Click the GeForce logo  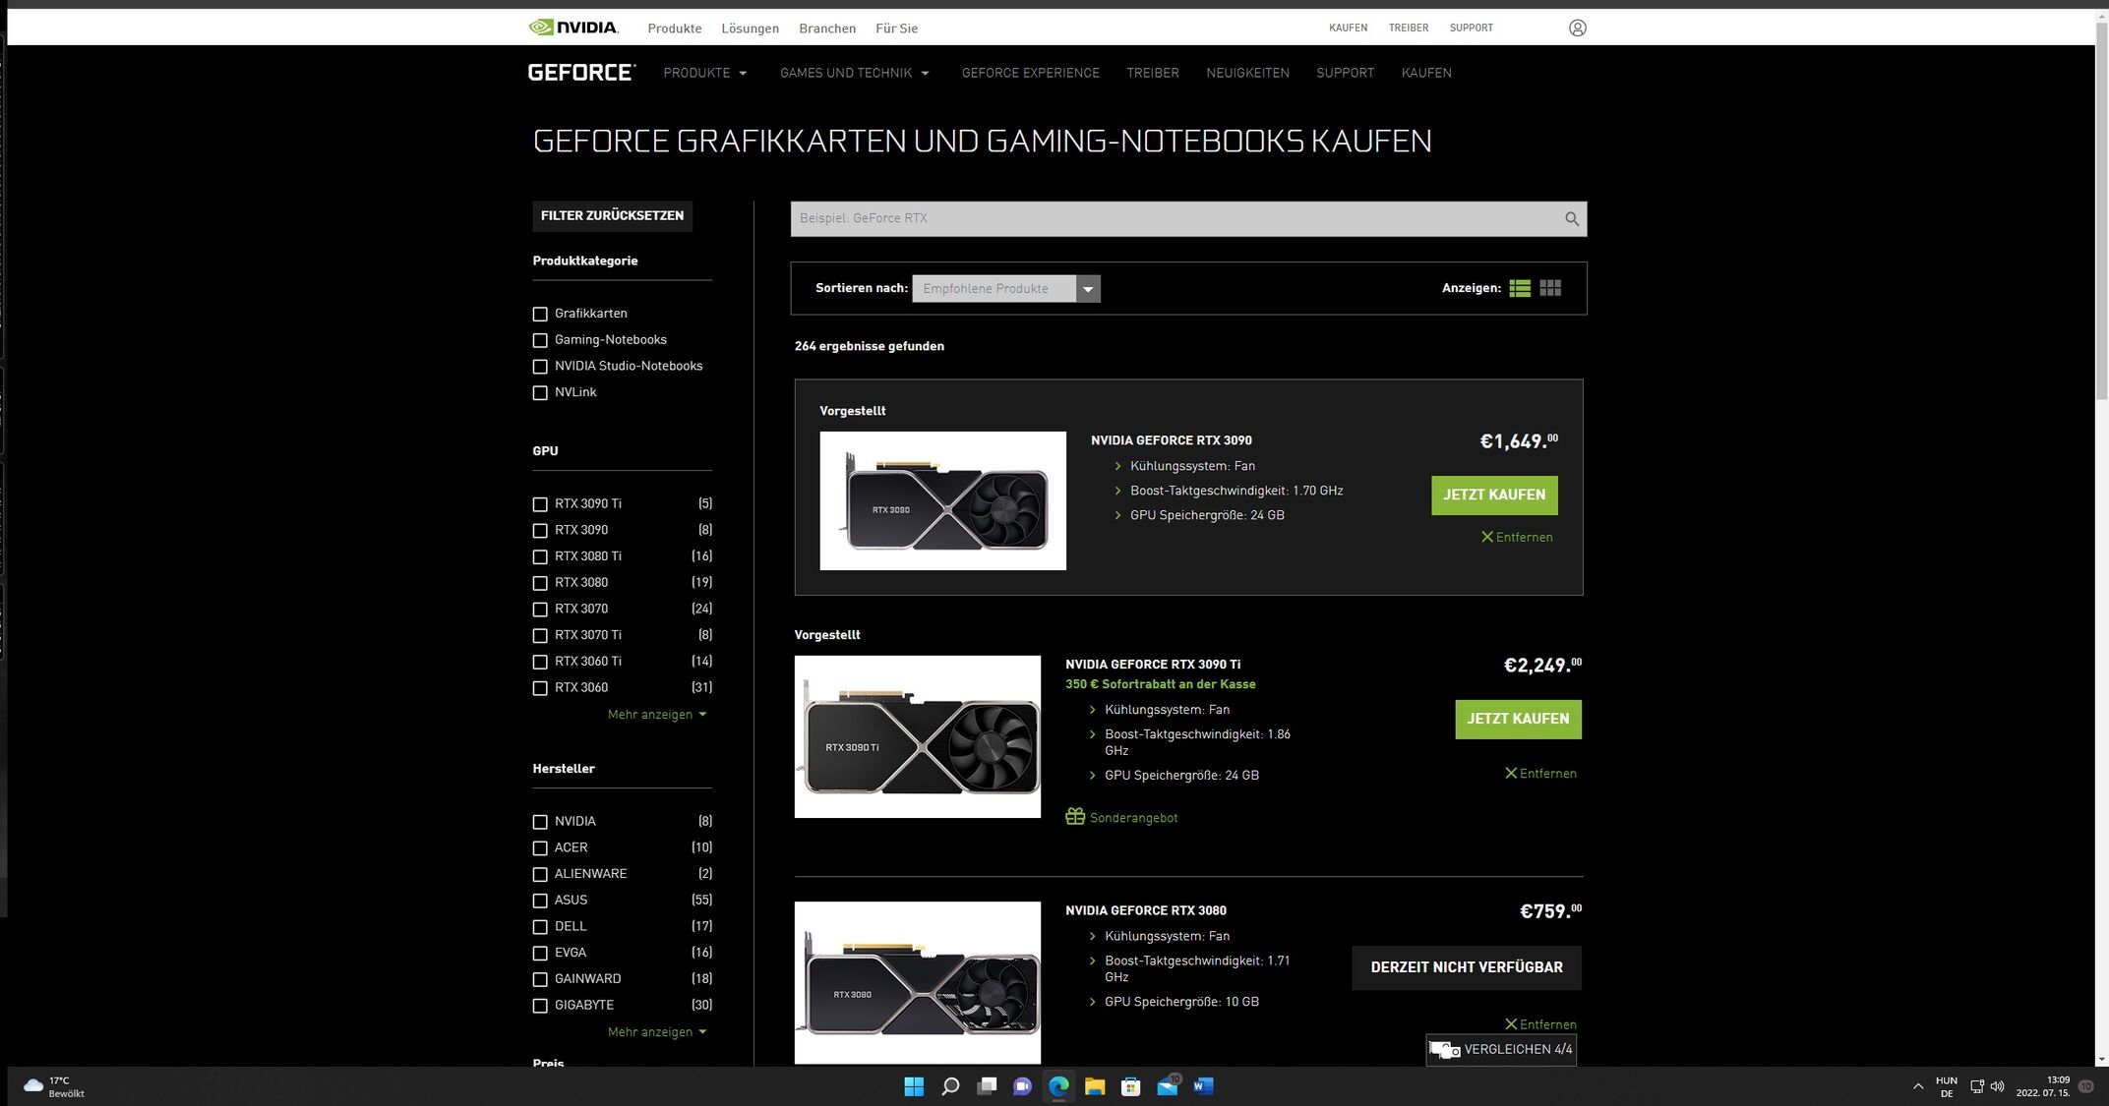[x=581, y=73]
